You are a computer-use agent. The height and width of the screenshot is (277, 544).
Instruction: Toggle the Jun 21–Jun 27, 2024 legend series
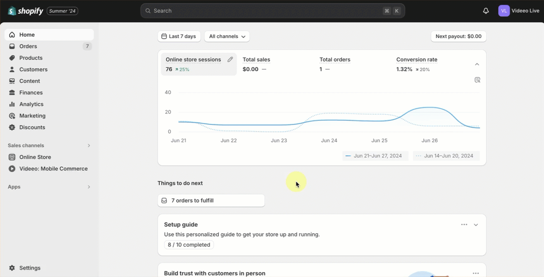(375, 156)
